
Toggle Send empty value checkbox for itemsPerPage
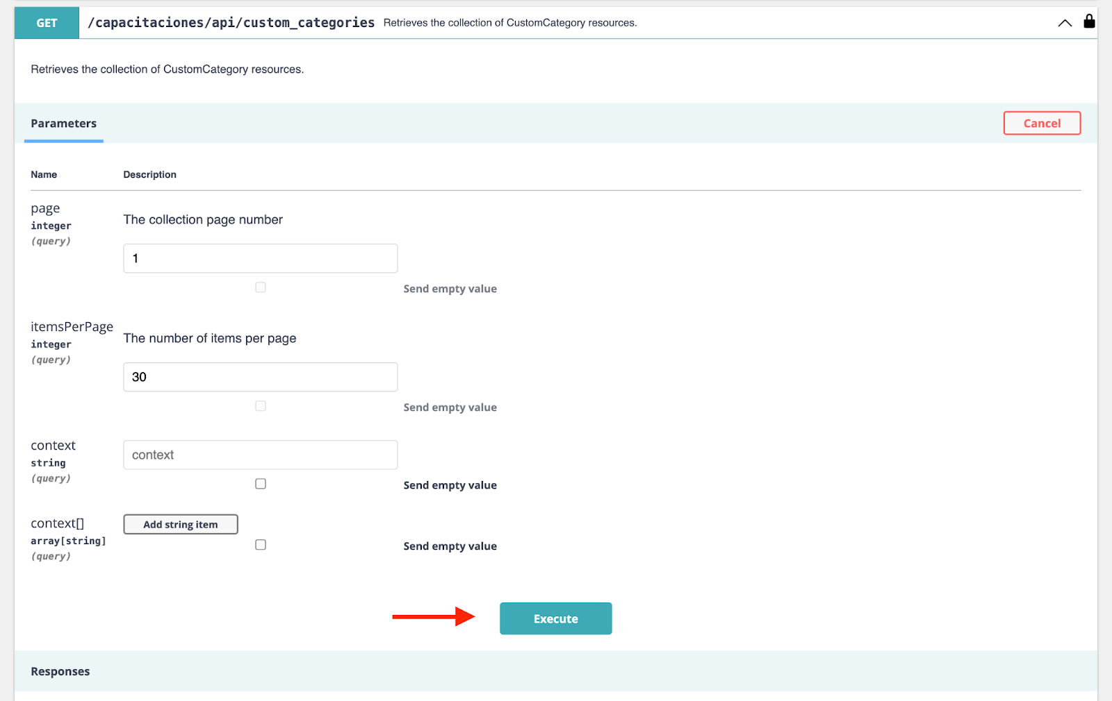pos(261,406)
